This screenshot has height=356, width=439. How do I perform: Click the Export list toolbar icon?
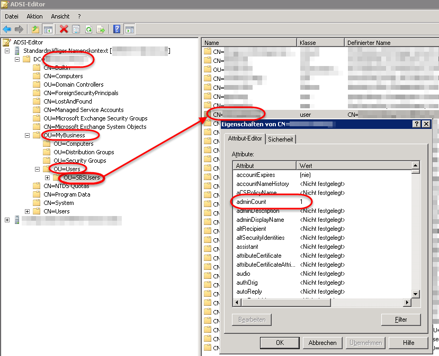[100, 29]
